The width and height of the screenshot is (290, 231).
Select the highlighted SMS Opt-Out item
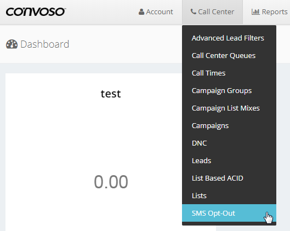pos(229,213)
